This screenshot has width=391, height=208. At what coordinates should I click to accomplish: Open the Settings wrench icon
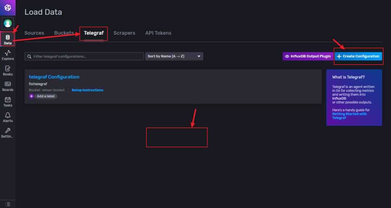8,132
